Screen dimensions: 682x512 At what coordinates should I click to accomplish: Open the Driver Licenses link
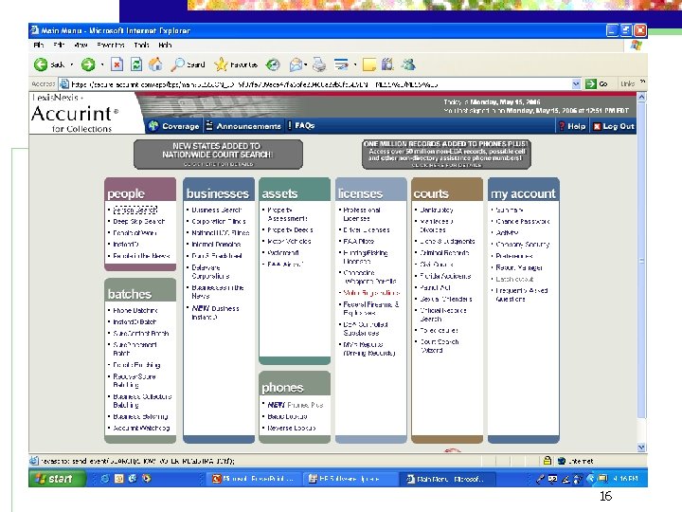(x=367, y=229)
